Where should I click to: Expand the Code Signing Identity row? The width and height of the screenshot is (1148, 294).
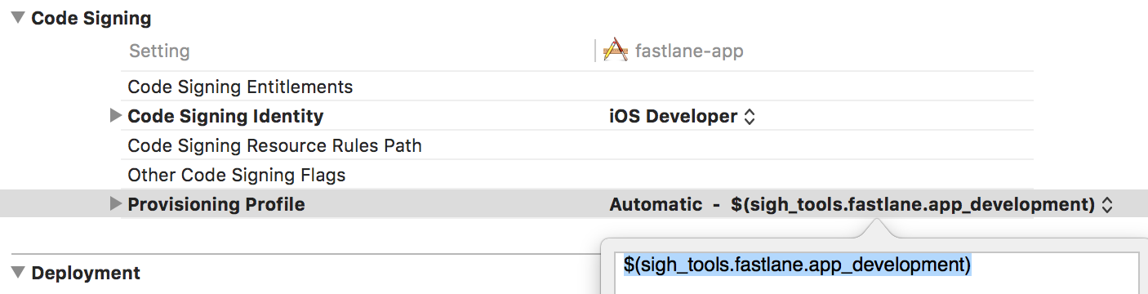pos(115,116)
